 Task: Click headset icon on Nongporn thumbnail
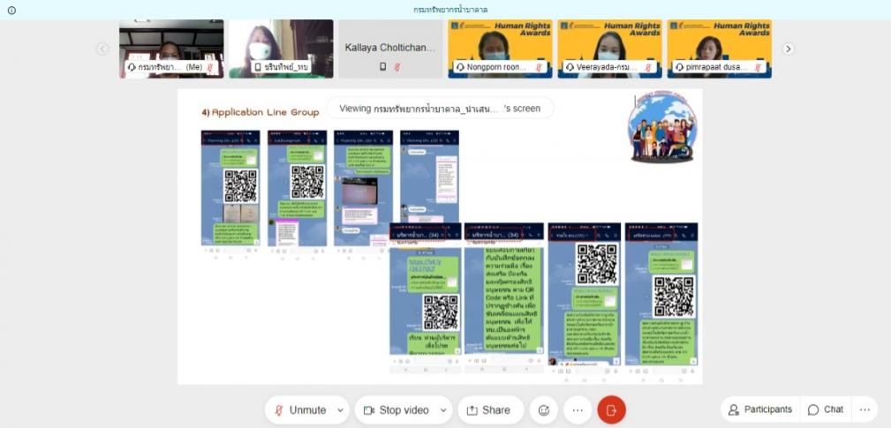[460, 67]
